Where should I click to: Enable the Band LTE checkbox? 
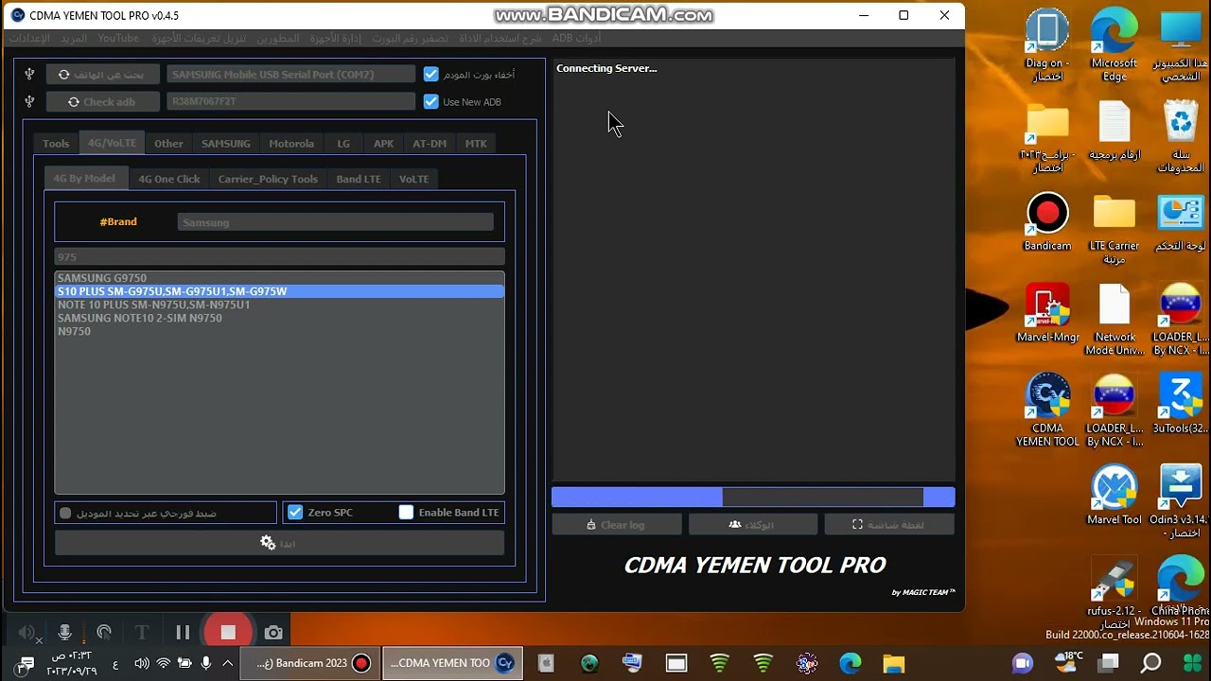point(406,512)
